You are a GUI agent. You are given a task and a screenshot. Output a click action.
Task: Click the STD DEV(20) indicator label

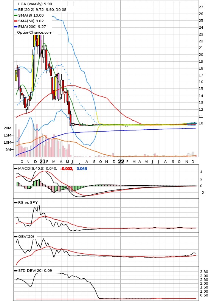pyautogui.click(x=30, y=271)
